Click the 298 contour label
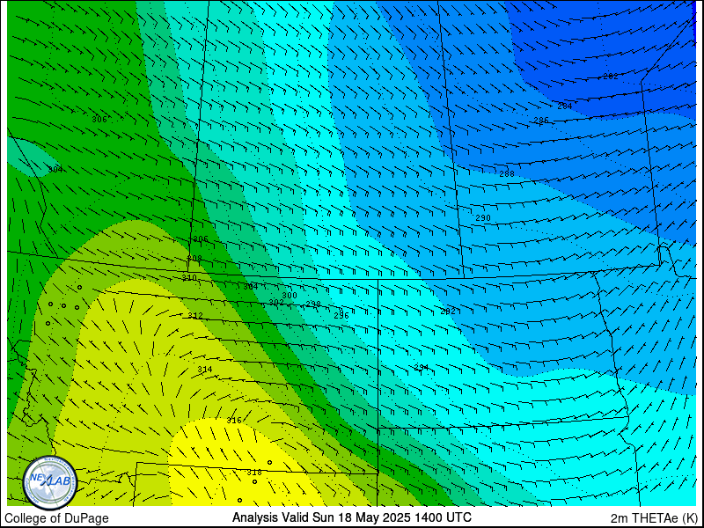The image size is (704, 528). (313, 304)
